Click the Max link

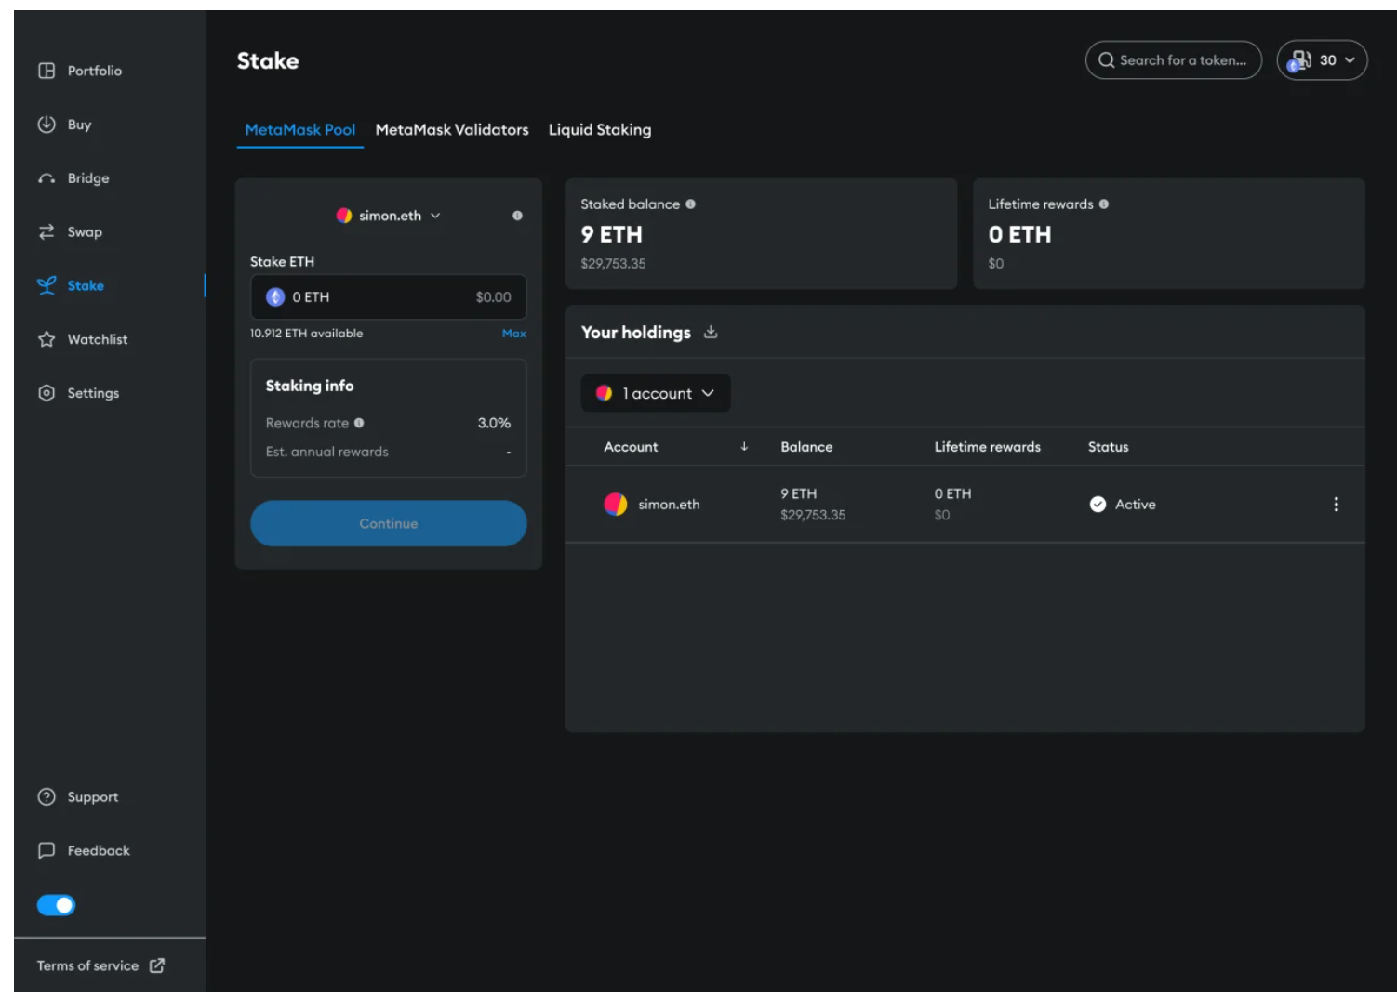coord(514,334)
